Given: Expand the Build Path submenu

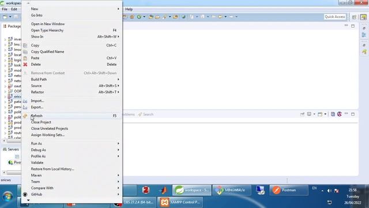Looking at the screenshot, I should pyautogui.click(x=71, y=80).
